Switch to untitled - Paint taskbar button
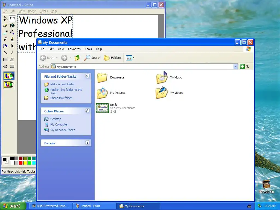Screen dimensions: 280x210 [94, 206]
